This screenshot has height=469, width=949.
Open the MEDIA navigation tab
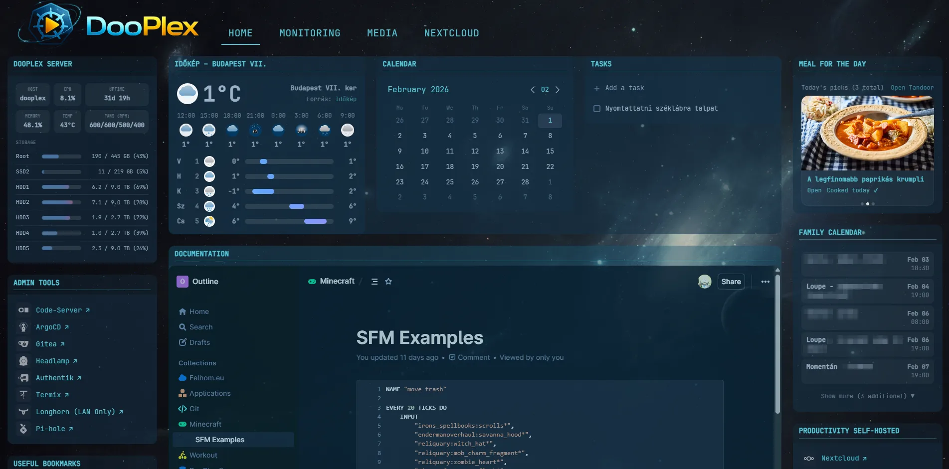[382, 33]
